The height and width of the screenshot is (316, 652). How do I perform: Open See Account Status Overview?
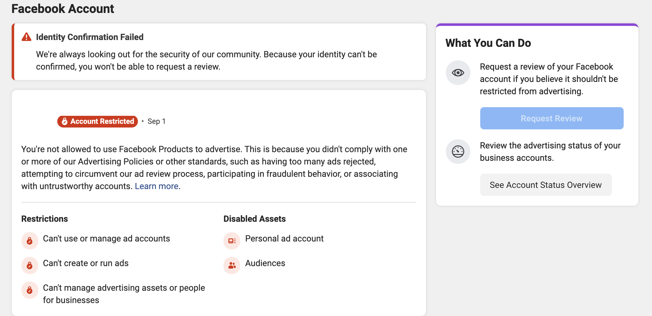[546, 185]
